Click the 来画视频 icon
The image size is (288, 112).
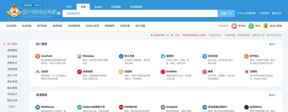pyautogui.click(x=79, y=72)
